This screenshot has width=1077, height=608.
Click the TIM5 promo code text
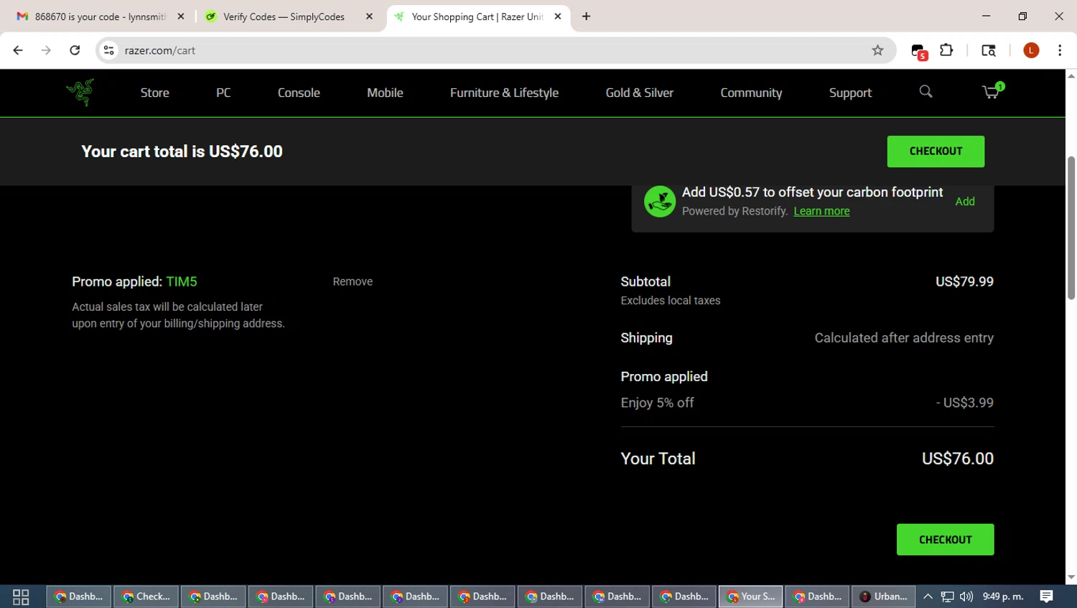182,281
